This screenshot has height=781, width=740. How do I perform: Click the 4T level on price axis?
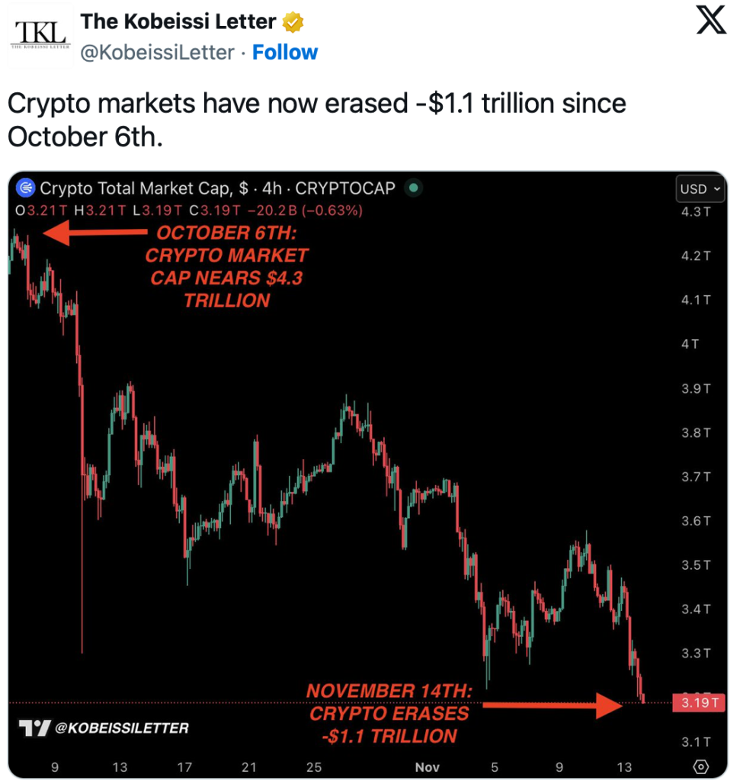click(690, 344)
